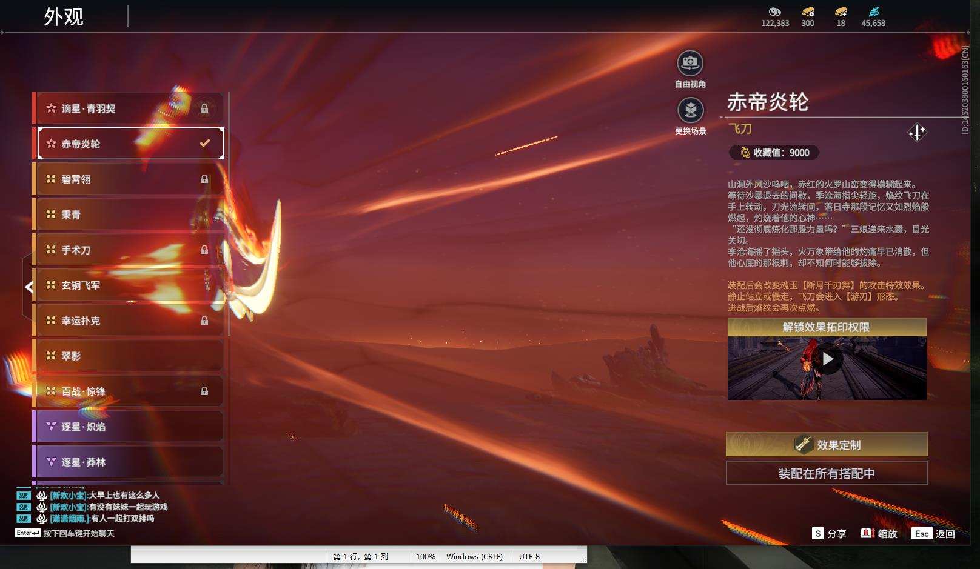Click the four-arrow move icon beside 飞刀
Image resolution: width=980 pixels, height=569 pixels.
pos(917,132)
